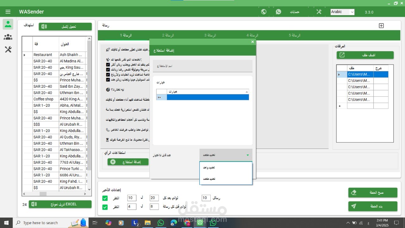
Task: Switch to الرسالة 5 tab
Action: coord(295,35)
